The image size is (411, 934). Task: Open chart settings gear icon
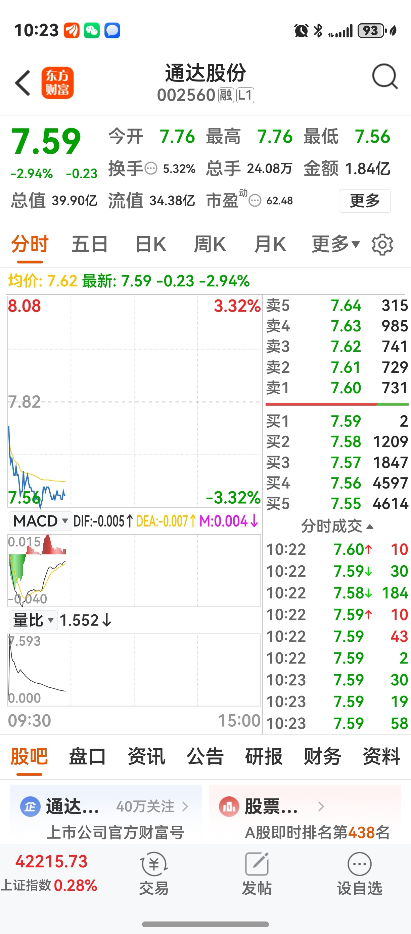382,245
